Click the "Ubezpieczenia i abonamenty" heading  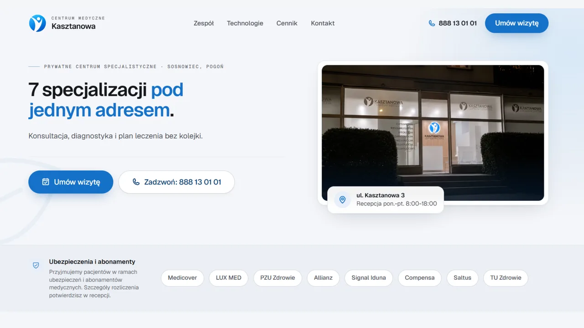tap(92, 262)
